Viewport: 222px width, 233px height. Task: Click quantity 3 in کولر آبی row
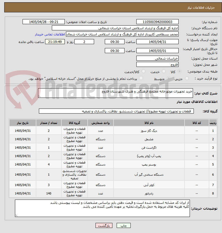tap(49, 185)
